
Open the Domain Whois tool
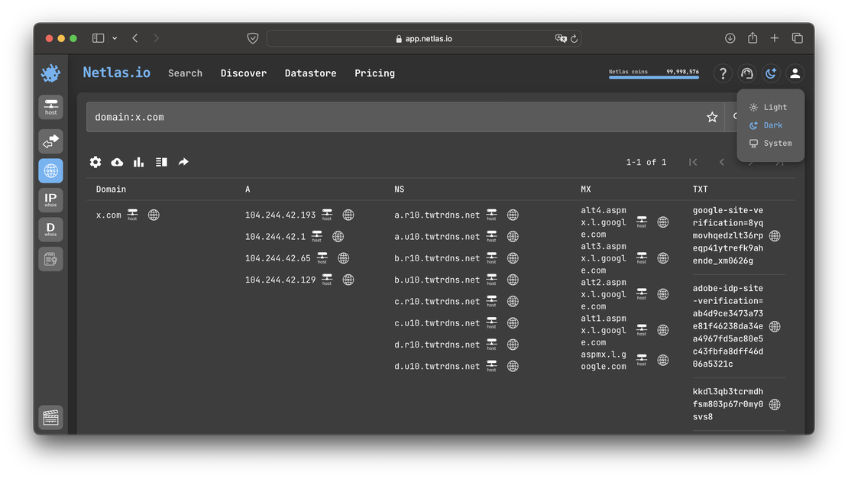pyautogui.click(x=50, y=229)
